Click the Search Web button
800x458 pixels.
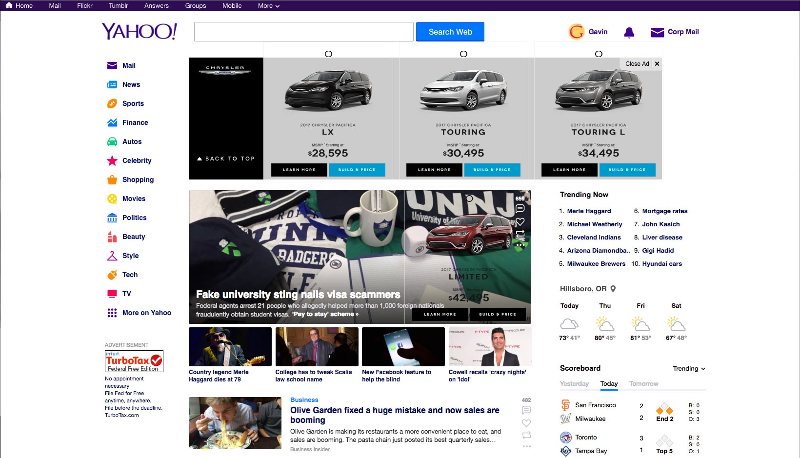(x=450, y=32)
